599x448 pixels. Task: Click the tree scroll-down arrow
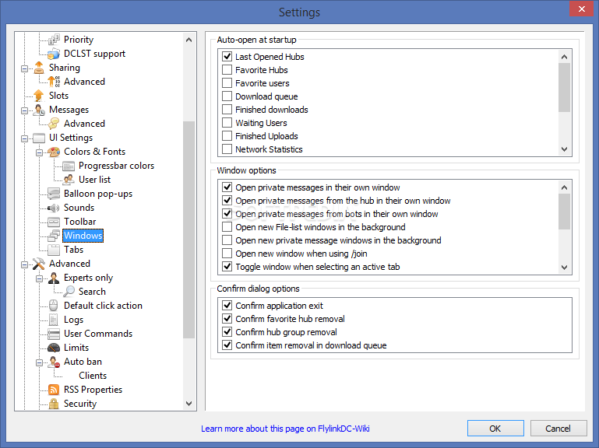pos(189,404)
